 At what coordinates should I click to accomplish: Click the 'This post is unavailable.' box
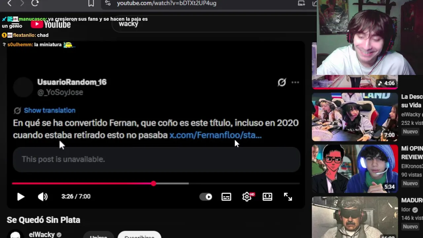[x=156, y=159]
